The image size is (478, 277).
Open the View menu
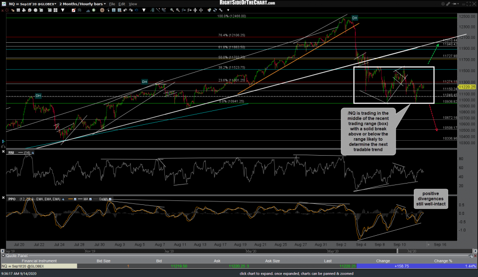132,4
